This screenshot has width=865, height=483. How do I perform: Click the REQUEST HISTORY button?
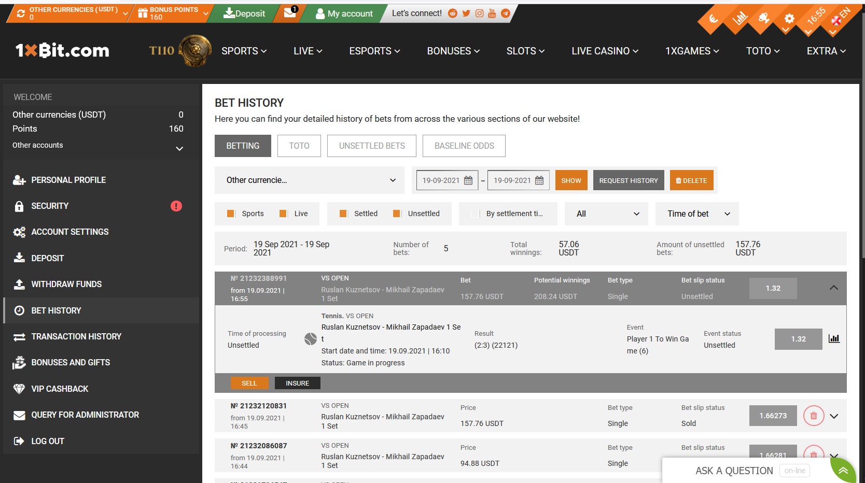click(629, 180)
